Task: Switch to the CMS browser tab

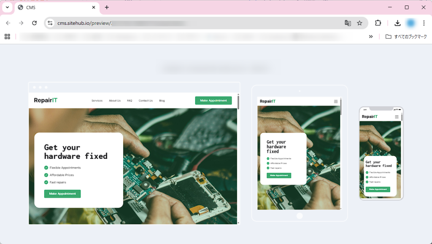Action: pos(51,7)
